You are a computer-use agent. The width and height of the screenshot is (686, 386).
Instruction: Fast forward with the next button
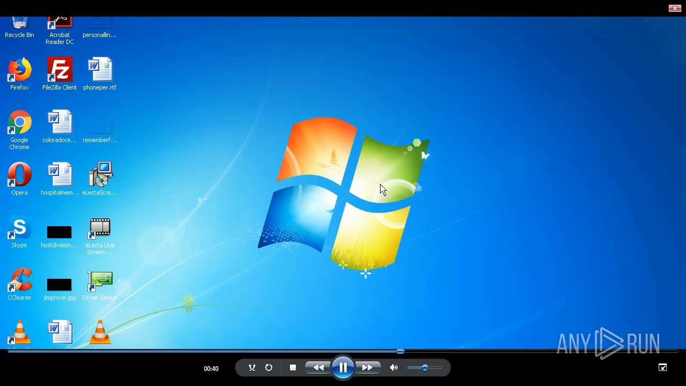point(368,368)
